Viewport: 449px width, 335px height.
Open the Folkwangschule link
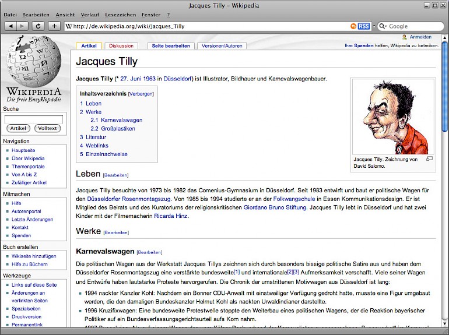pyautogui.click(x=294, y=199)
